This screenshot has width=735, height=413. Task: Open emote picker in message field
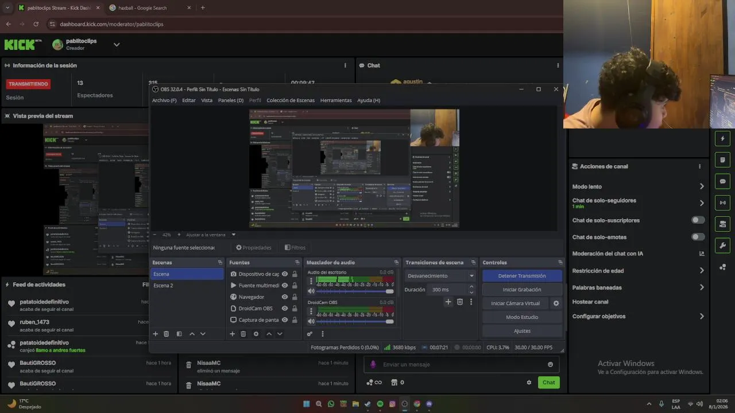(x=550, y=364)
